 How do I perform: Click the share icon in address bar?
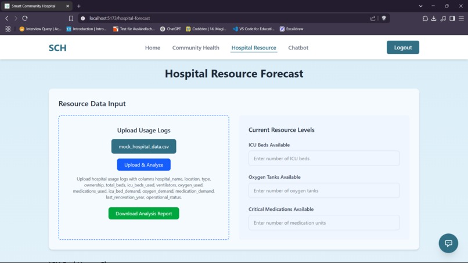373,18
